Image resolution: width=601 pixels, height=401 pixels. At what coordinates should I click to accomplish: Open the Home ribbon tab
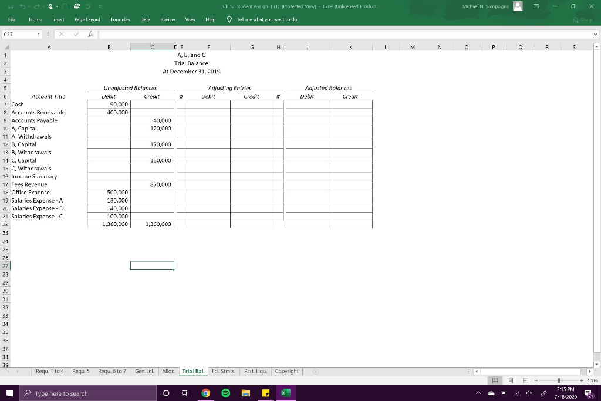click(35, 19)
